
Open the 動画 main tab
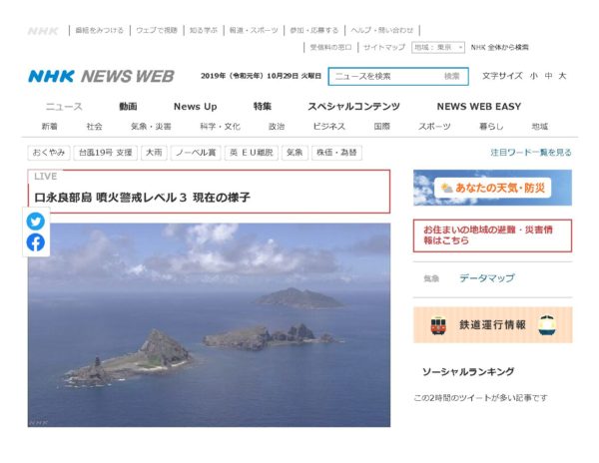point(128,107)
